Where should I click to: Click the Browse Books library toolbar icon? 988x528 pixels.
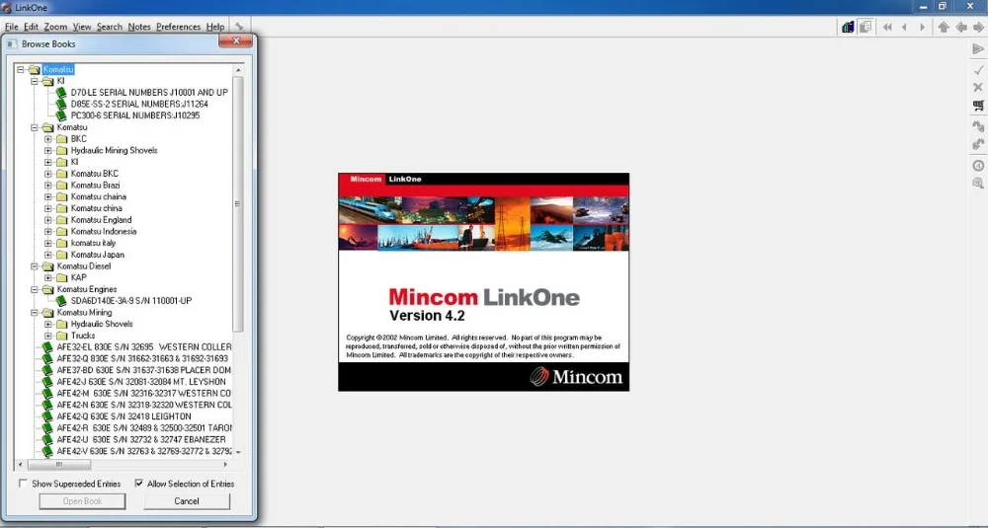pos(848,27)
